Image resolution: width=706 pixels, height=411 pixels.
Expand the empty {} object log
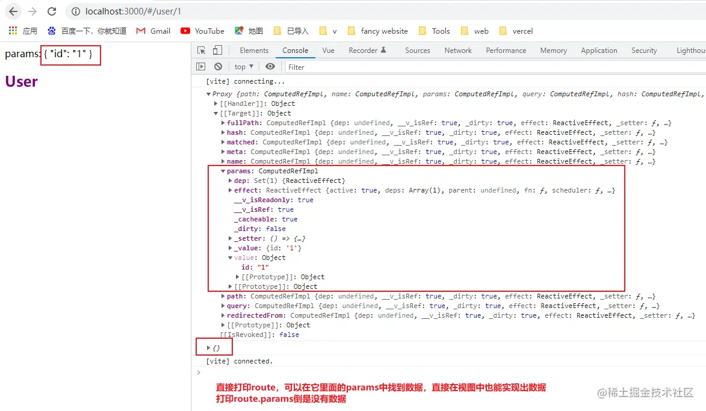point(208,348)
